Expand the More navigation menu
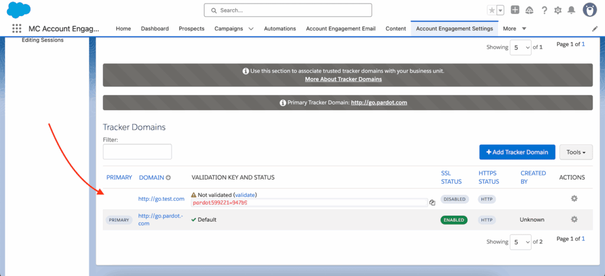 click(x=515, y=28)
